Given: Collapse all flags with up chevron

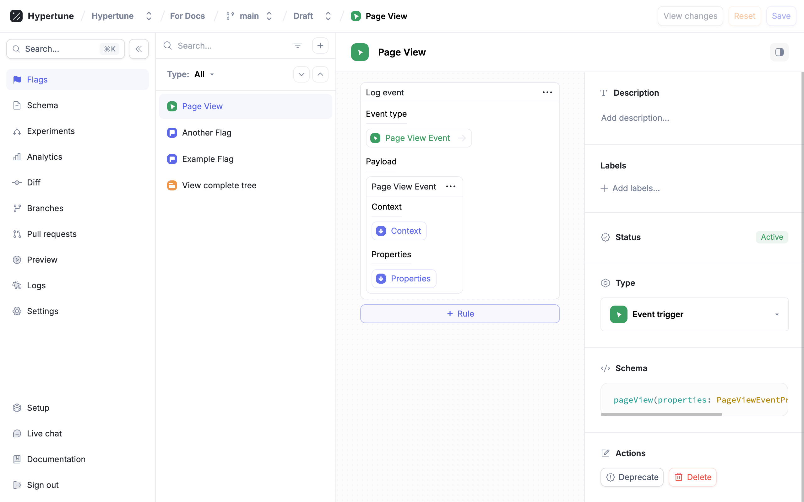Looking at the screenshot, I should 320,74.
